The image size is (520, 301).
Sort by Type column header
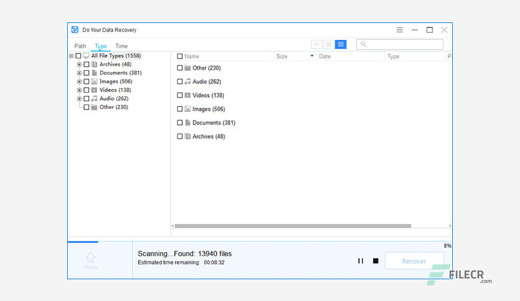coord(393,57)
